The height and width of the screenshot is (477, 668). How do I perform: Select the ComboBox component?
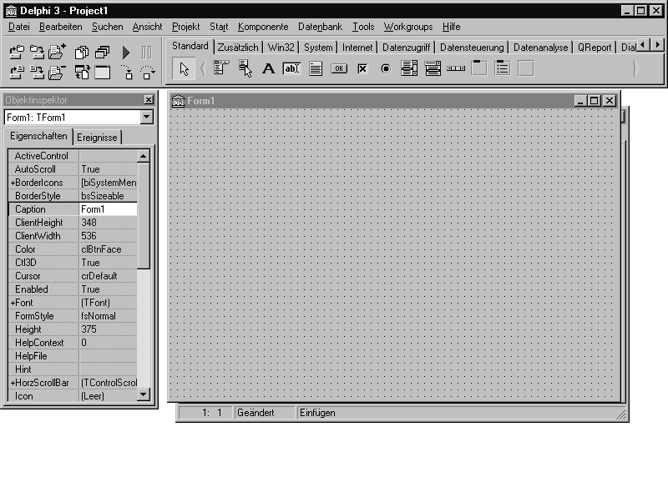click(433, 68)
